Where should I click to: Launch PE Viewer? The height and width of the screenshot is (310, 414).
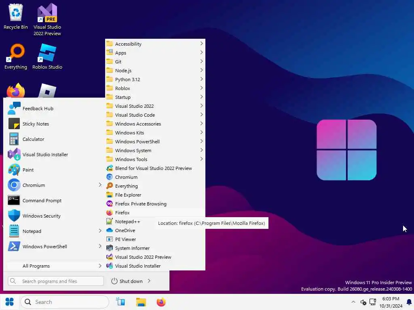point(155,239)
